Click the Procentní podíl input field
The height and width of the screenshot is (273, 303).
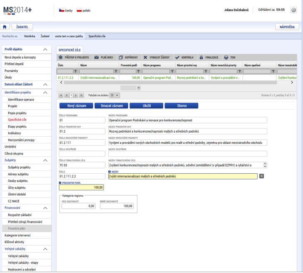(x=81, y=187)
